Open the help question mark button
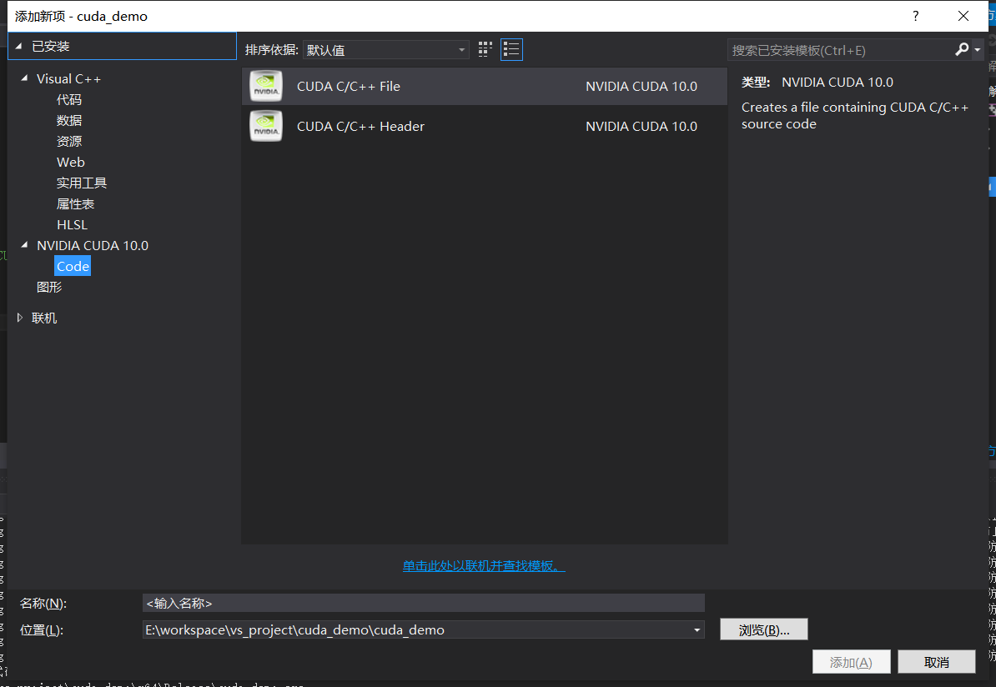996x687 pixels. click(915, 16)
